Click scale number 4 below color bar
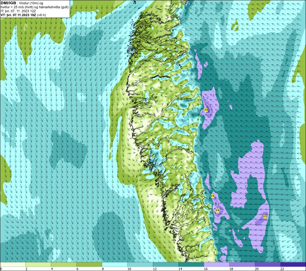Image resolution: width=306 pixels, height=271 pixels. [x=52, y=269]
